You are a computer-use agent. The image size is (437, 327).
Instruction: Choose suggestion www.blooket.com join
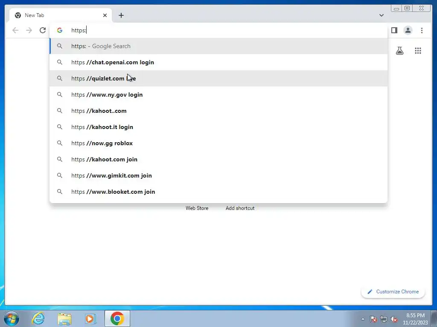tap(218, 192)
